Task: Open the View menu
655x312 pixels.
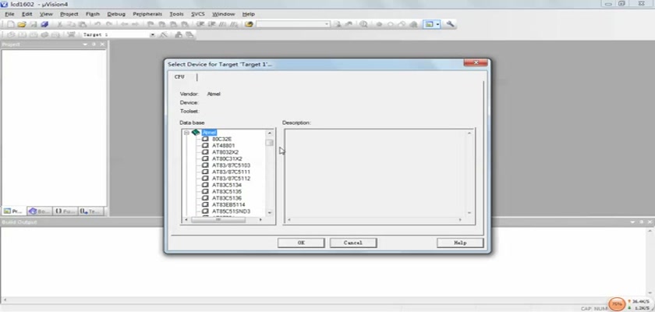Action: click(46, 14)
